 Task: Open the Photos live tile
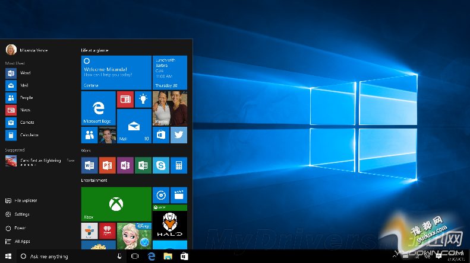point(170,108)
